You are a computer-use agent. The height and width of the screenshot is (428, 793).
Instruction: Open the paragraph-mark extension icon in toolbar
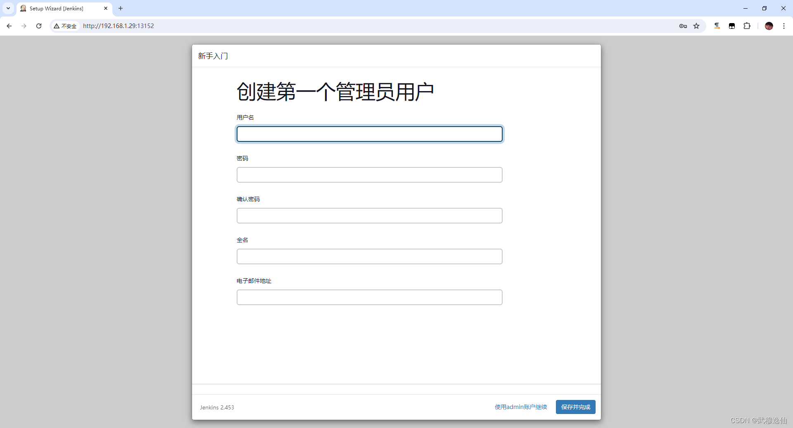pyautogui.click(x=717, y=26)
